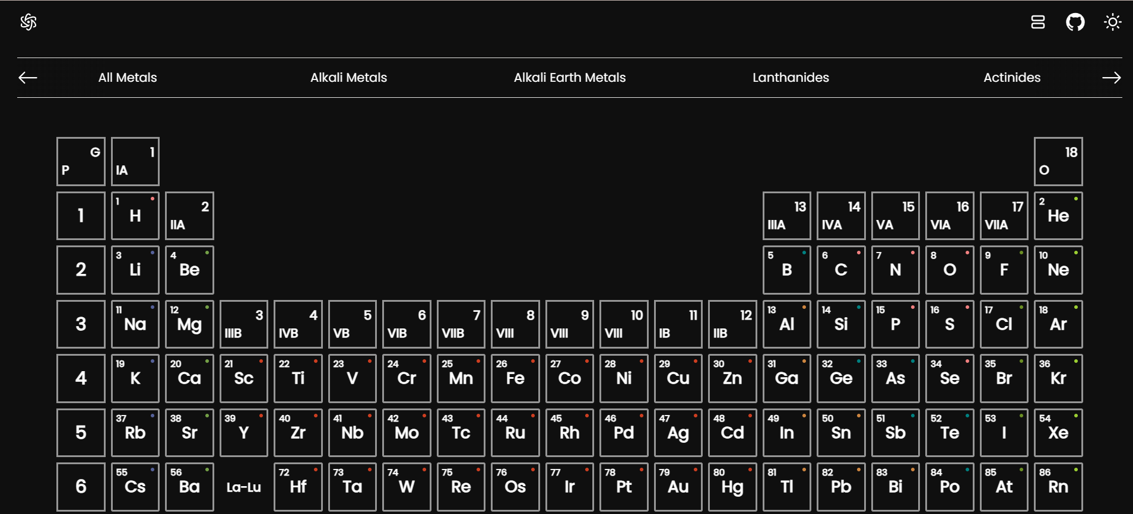Toggle light theme with the sun icon
Image resolution: width=1133 pixels, height=514 pixels.
(1112, 23)
